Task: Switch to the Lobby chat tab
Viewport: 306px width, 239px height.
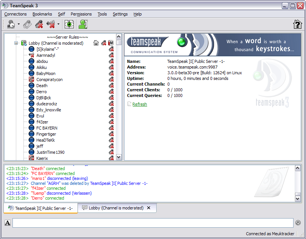Action: click(x=116, y=208)
